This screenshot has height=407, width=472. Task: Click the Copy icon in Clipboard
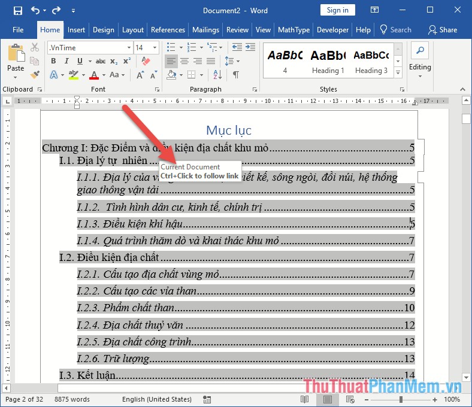(x=35, y=61)
